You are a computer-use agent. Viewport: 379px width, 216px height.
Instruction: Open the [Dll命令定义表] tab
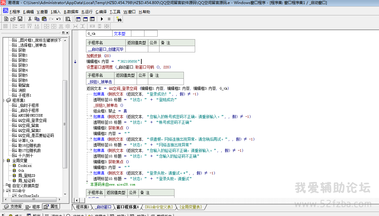click(159, 207)
